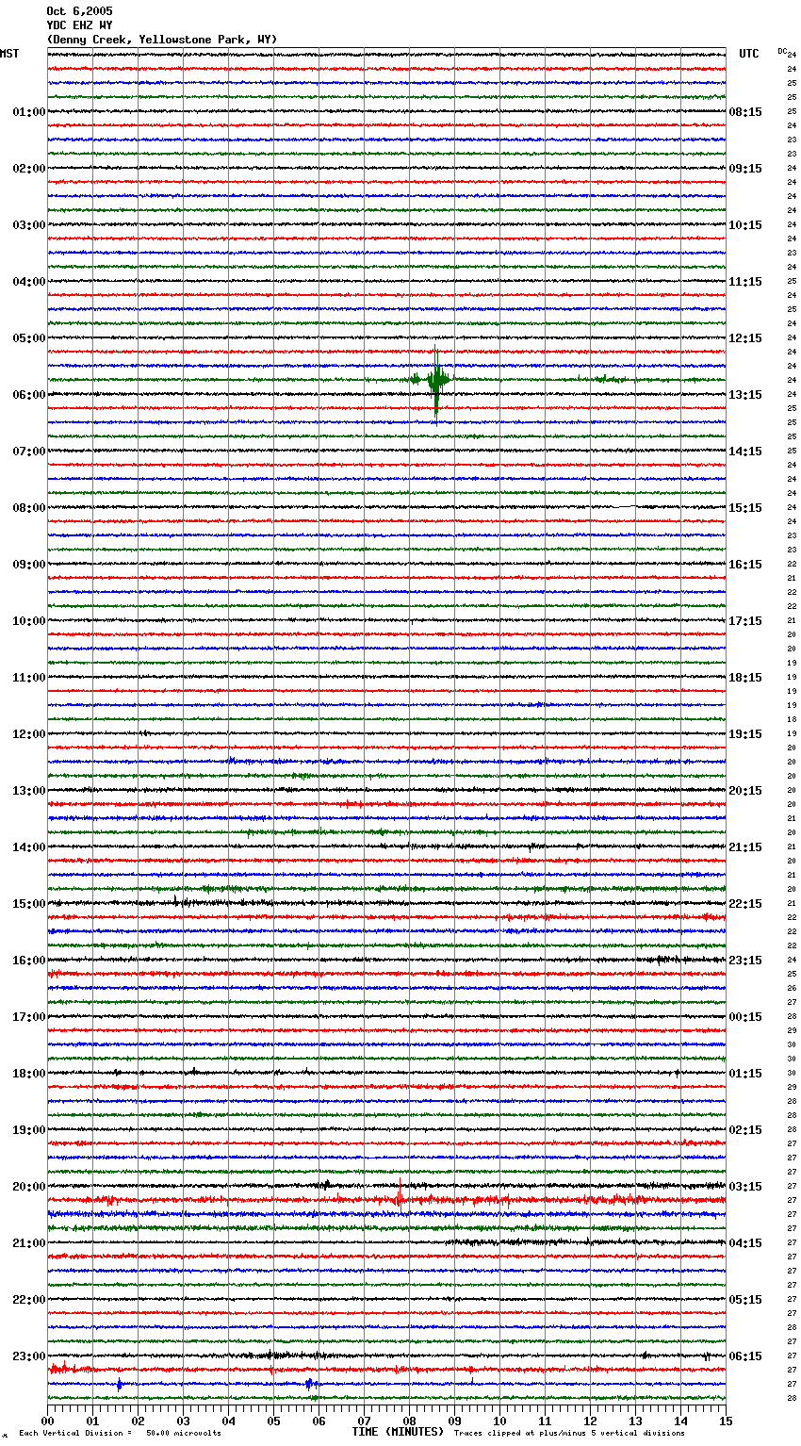Click the '09:15' UTC time label
The height and width of the screenshot is (1446, 801).
pos(745,169)
